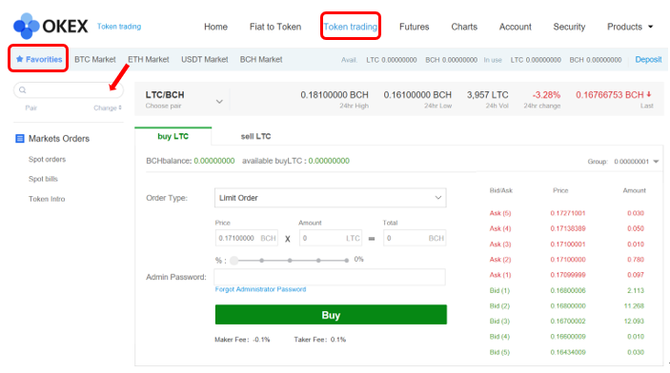Switch to the BTC Market tab
The image size is (670, 373).
(x=95, y=59)
